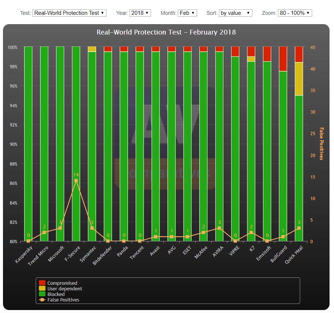Click the Bitdefender x-axis label

[x=102, y=255]
